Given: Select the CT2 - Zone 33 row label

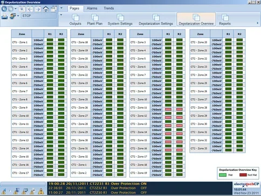Looking at the screenshot, I should [x=200, y=148].
